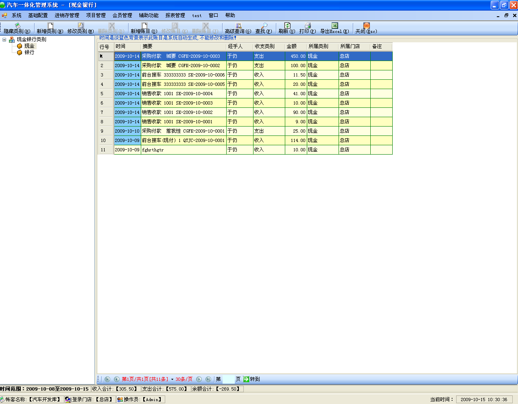
Task: Open the 辅助功能 menu
Action: 149,15
